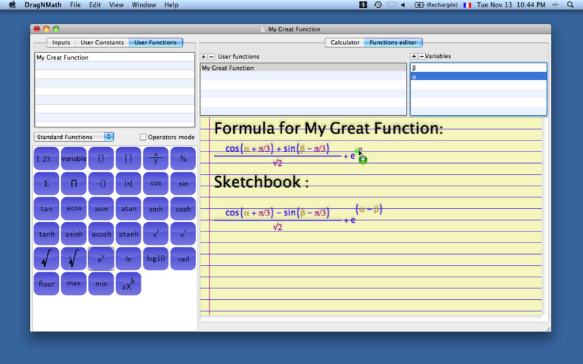Switch to the Calculator tab
This screenshot has height=364, width=583.
345,42
